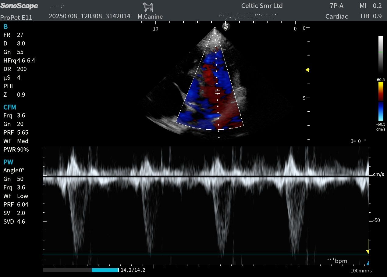
Task: Click the WF Low wall filter
Action: (x=16, y=196)
